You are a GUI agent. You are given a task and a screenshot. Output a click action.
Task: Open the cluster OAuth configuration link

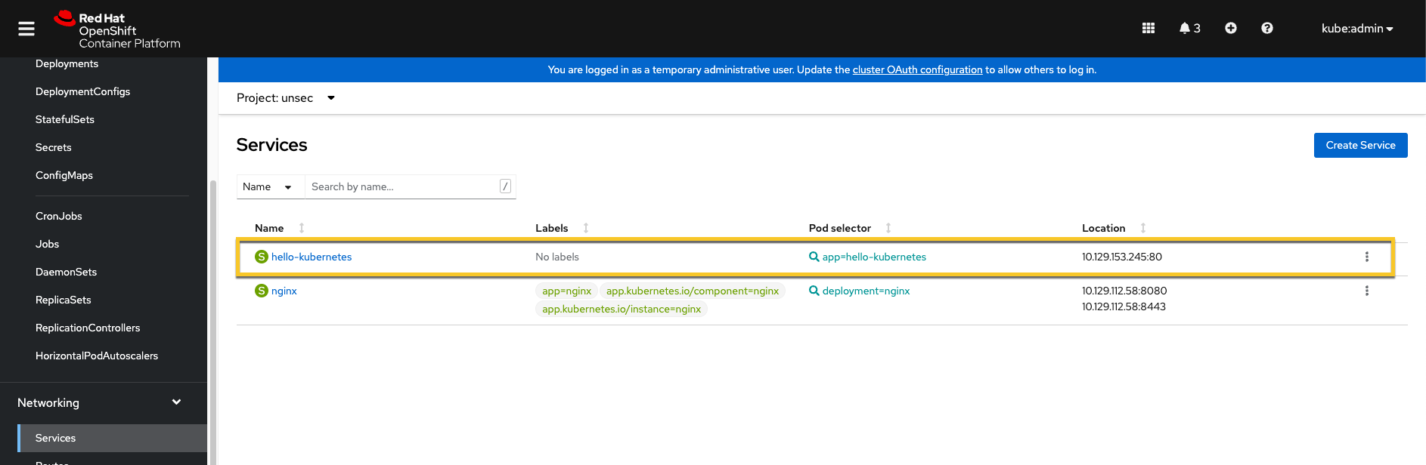(x=917, y=69)
